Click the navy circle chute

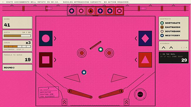coord(46,39)
